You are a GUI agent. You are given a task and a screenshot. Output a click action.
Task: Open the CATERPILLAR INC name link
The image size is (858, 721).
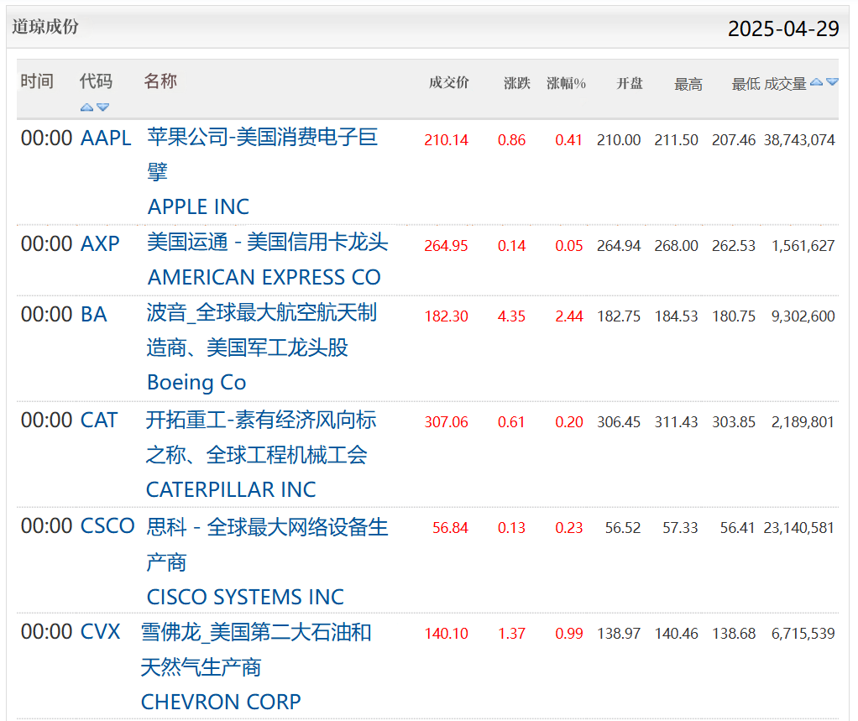click(x=231, y=489)
